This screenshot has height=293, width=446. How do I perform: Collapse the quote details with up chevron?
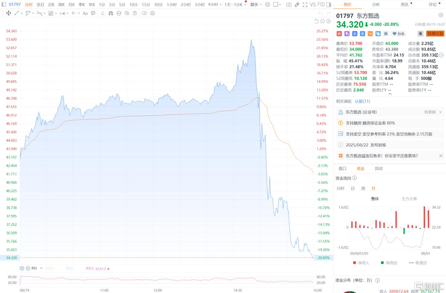[390, 94]
